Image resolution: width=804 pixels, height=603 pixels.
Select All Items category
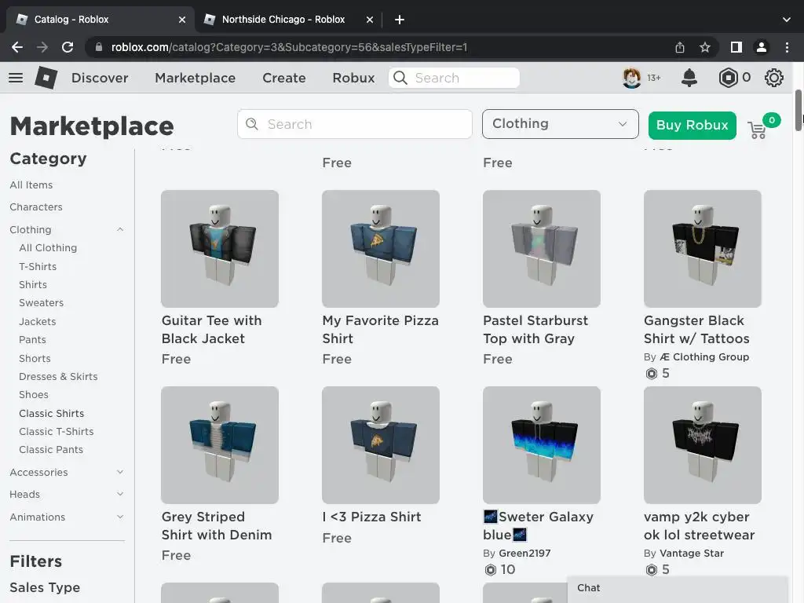[x=31, y=185]
